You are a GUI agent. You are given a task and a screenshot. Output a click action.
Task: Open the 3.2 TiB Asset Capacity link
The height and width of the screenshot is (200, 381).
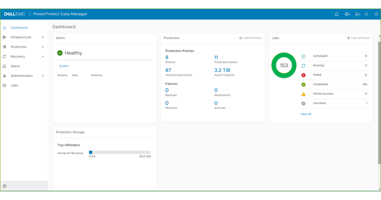[x=222, y=70]
